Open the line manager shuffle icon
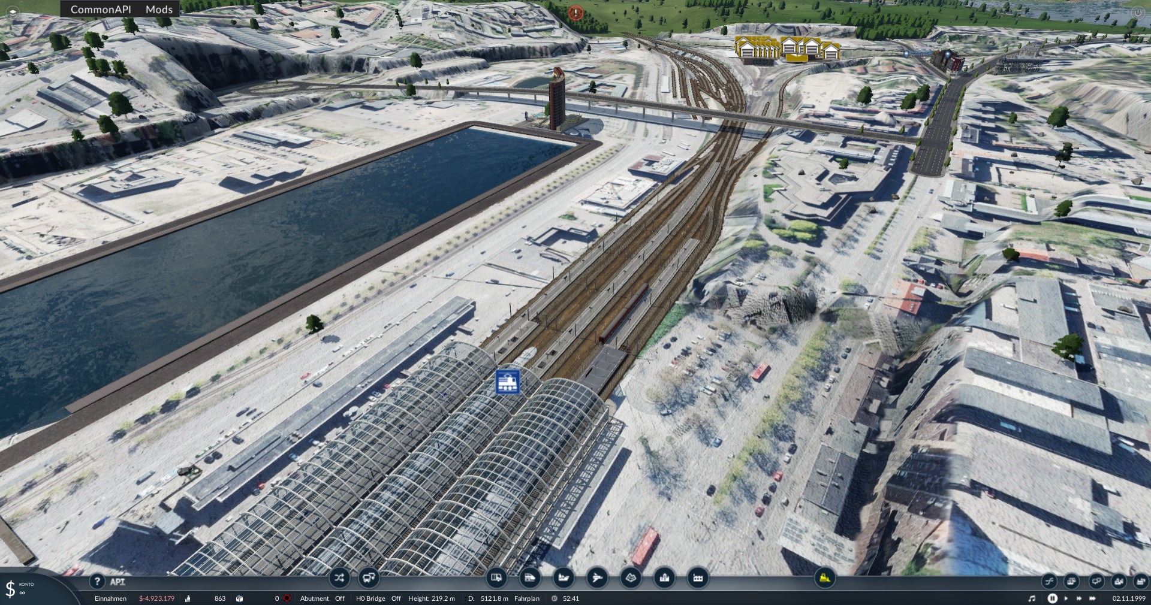1151x605 pixels. coord(339,578)
